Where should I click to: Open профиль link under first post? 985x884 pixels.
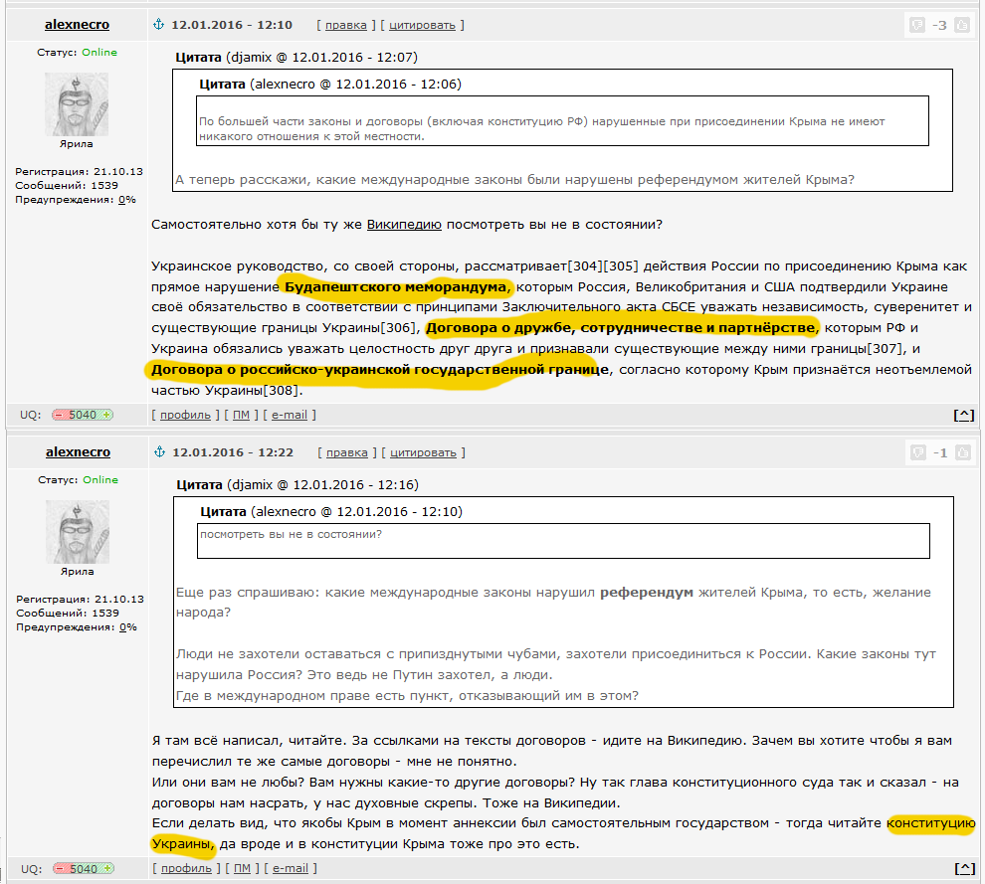(185, 415)
